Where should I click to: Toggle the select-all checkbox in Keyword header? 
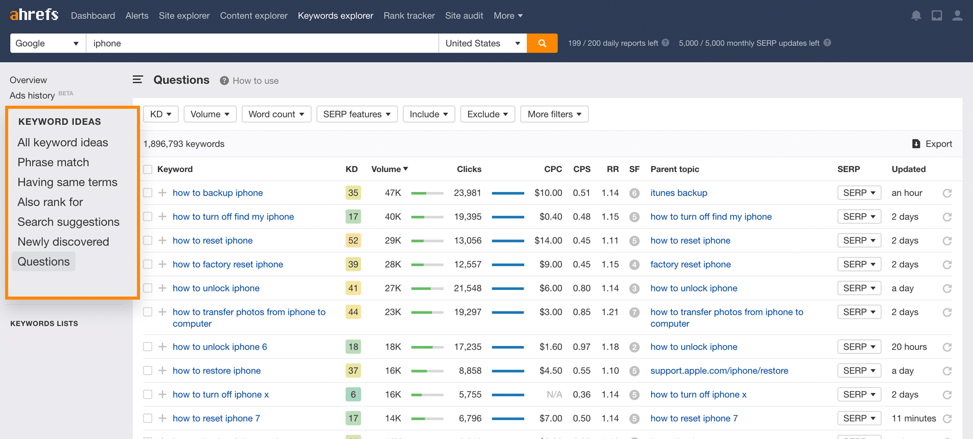point(148,169)
